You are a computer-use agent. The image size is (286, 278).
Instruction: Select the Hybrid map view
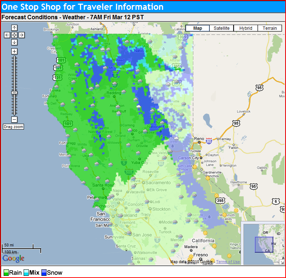point(246,28)
